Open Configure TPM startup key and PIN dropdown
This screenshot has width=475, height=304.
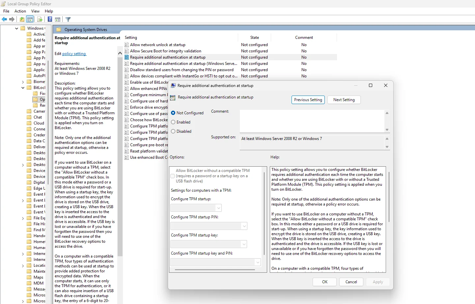[x=216, y=262]
